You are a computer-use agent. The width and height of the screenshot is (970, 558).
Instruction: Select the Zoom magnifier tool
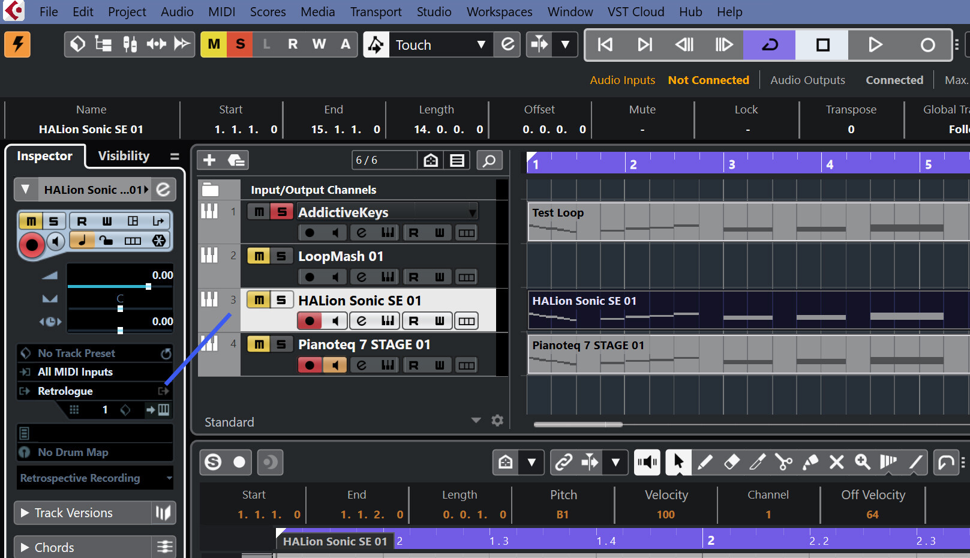pos(863,462)
